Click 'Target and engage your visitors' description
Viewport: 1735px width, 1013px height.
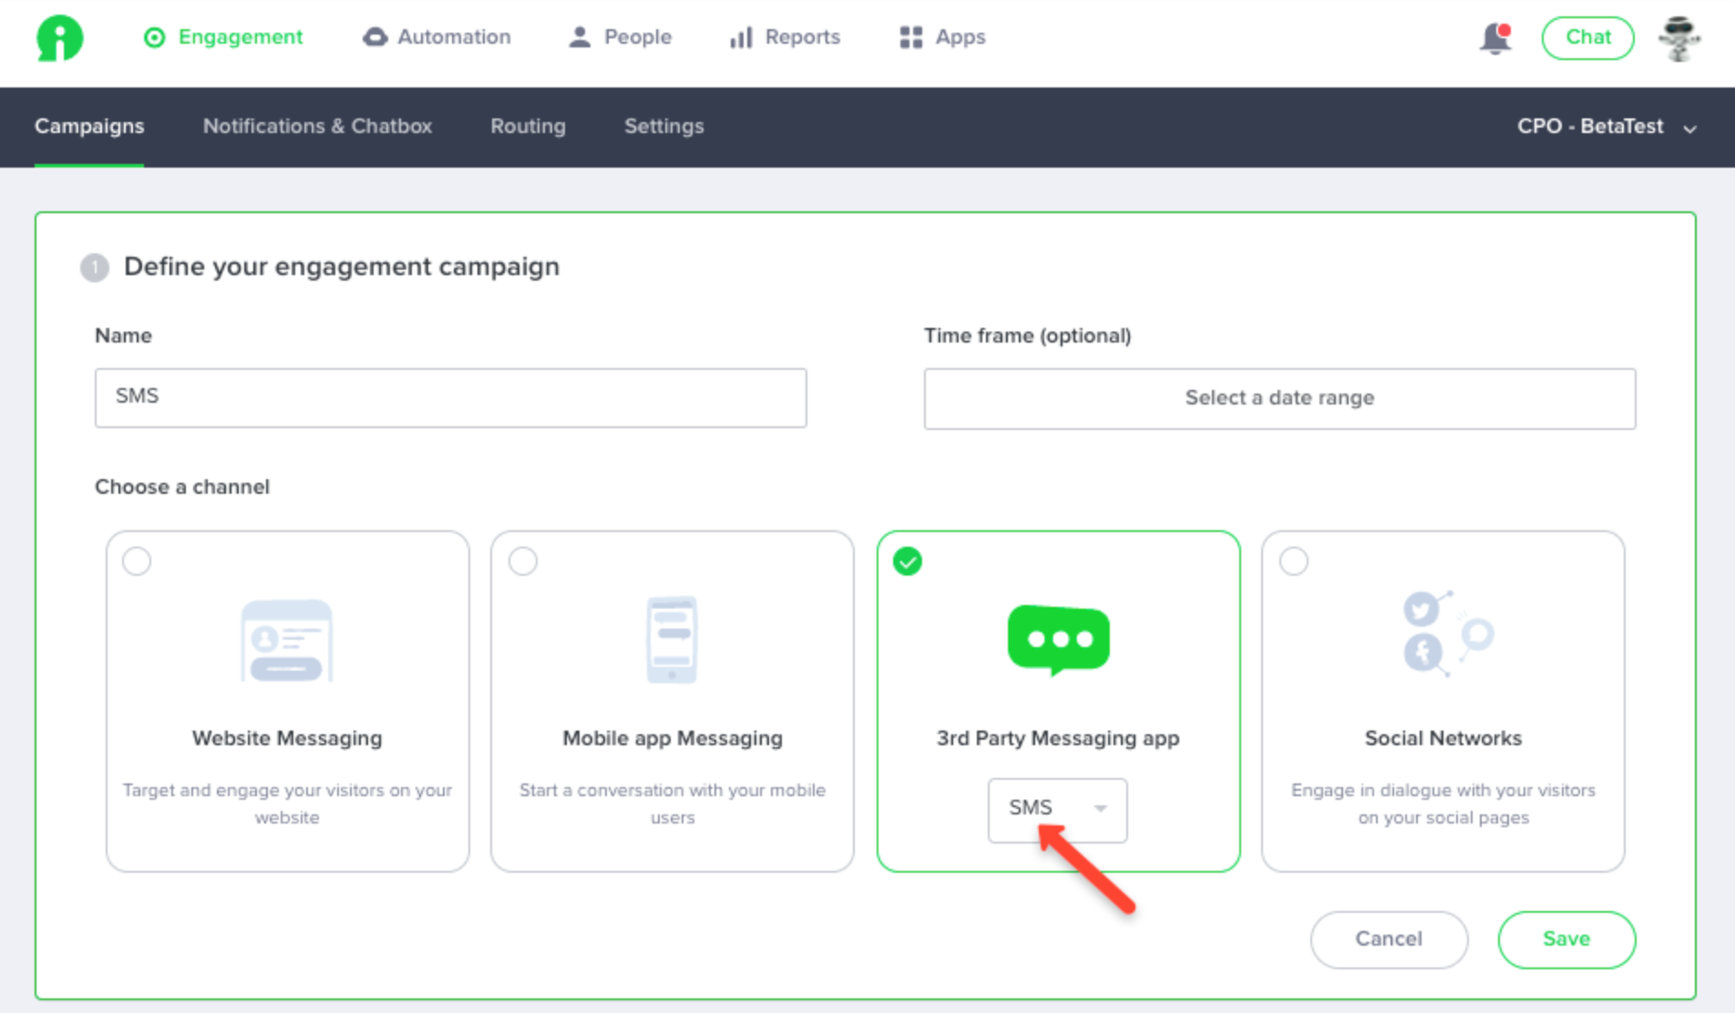pyautogui.click(x=287, y=803)
